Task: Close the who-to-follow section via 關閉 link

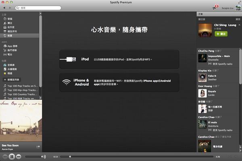Action: (x=238, y=19)
